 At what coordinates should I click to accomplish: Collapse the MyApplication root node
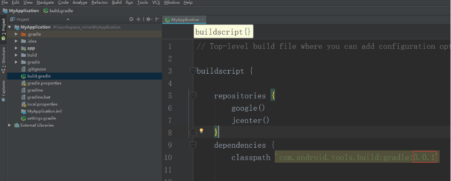(x=9, y=27)
